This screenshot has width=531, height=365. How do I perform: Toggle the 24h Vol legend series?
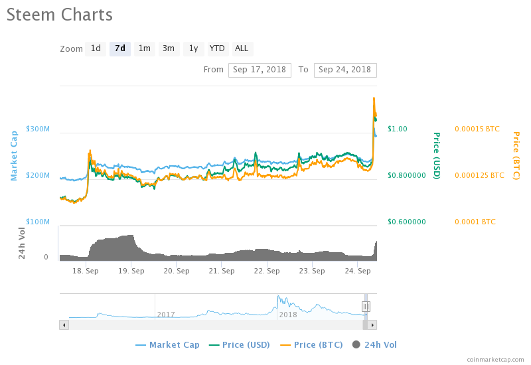point(374,345)
